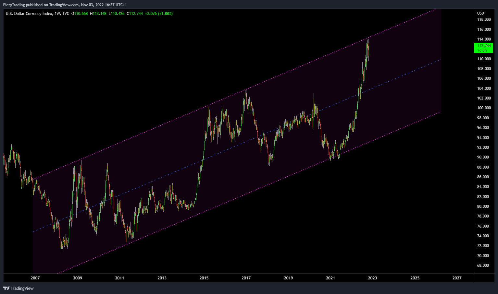The width and height of the screenshot is (498, 294).
Task: Click the 2017 label on time axis
Action: tap(246, 278)
